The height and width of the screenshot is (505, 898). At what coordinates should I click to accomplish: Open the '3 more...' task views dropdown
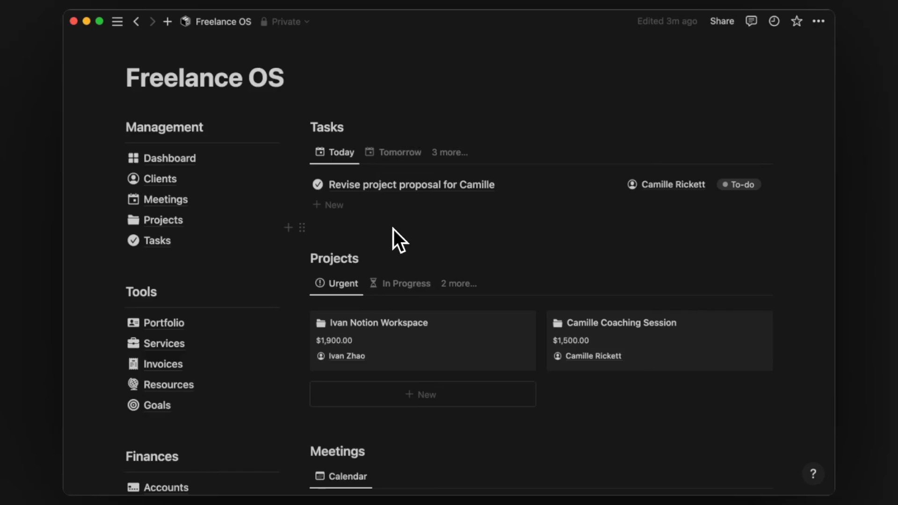click(449, 152)
